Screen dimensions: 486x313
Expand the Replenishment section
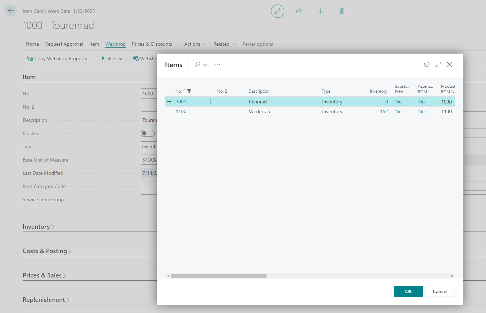point(46,300)
